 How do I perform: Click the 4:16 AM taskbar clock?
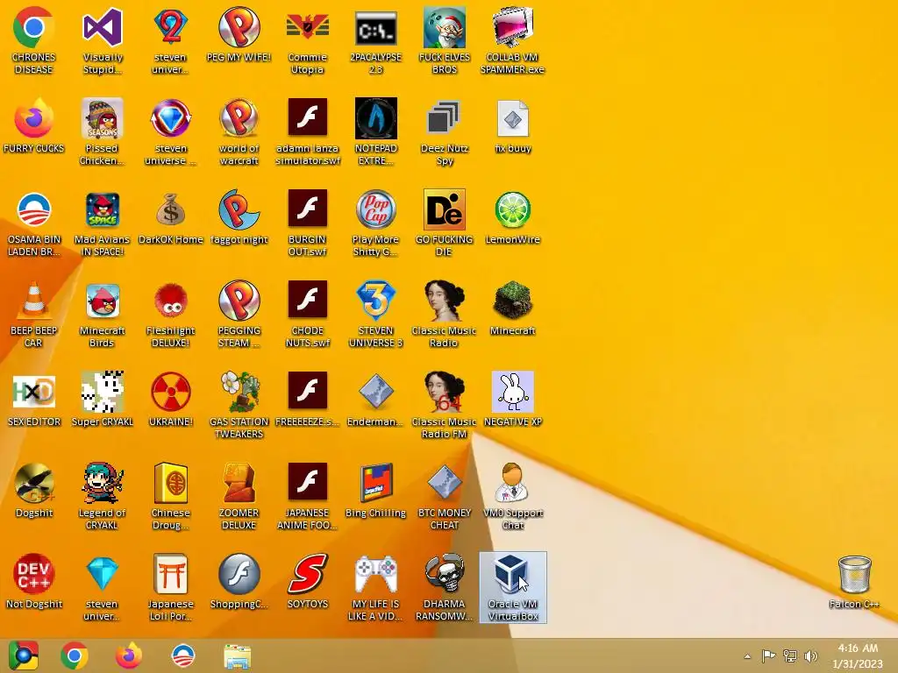[x=858, y=655]
